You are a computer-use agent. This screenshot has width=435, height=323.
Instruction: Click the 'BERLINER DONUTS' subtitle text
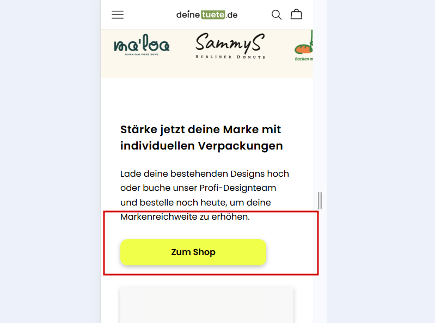tap(230, 57)
